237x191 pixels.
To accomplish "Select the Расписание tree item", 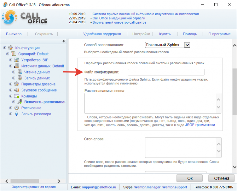I will click(31, 108).
